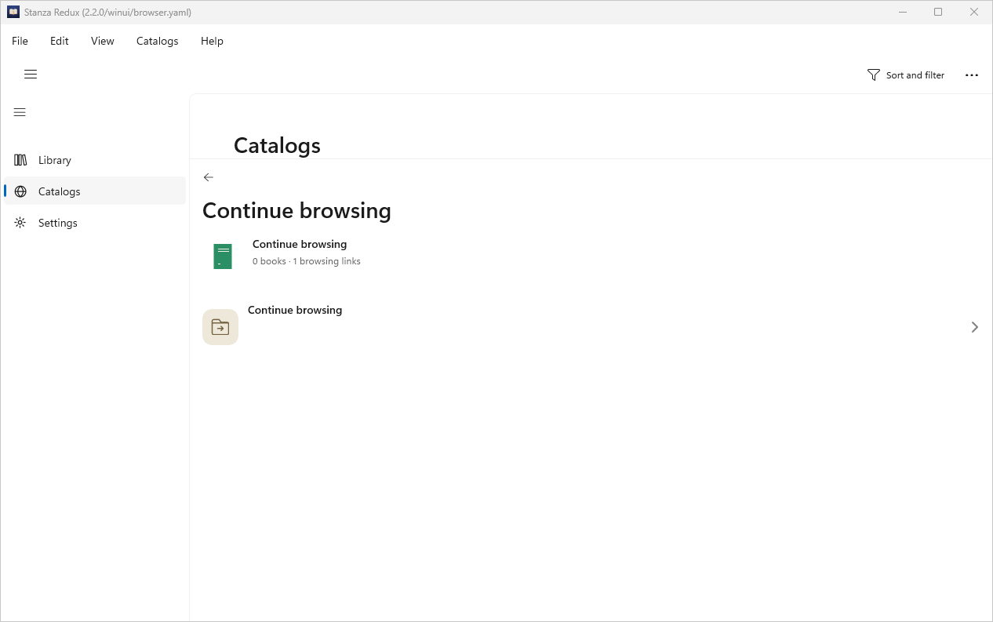Open the Help menu
The width and height of the screenshot is (993, 622).
(212, 41)
